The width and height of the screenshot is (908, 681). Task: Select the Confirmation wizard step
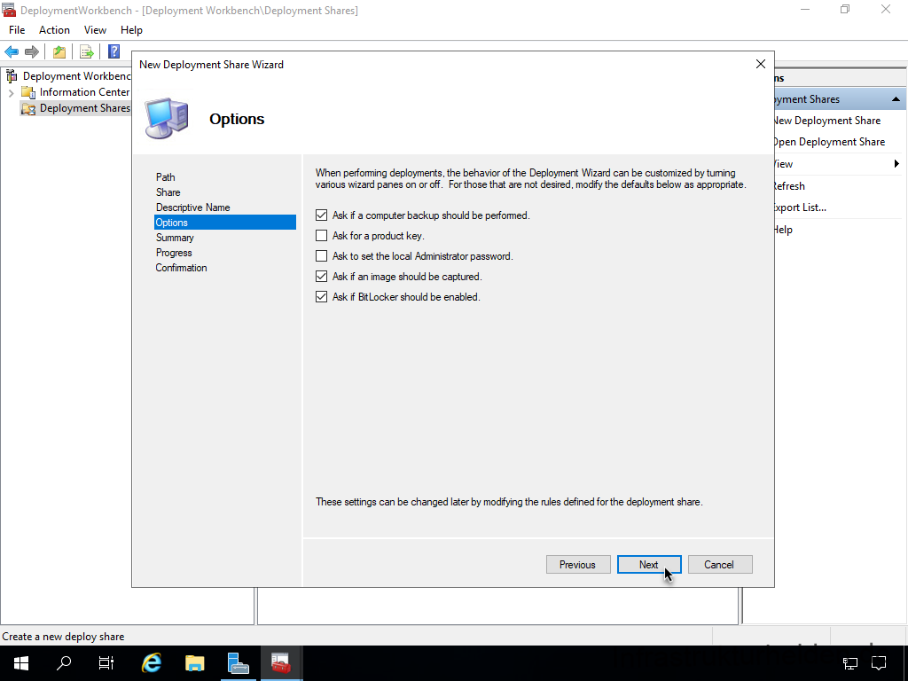[x=181, y=268]
